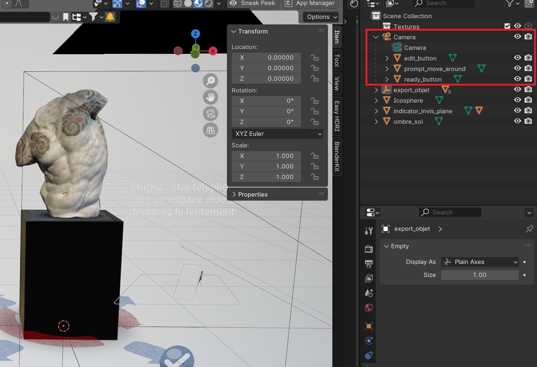Open the XYZ Euler rotation mode dropdown
This screenshot has height=367, width=537.
point(277,134)
